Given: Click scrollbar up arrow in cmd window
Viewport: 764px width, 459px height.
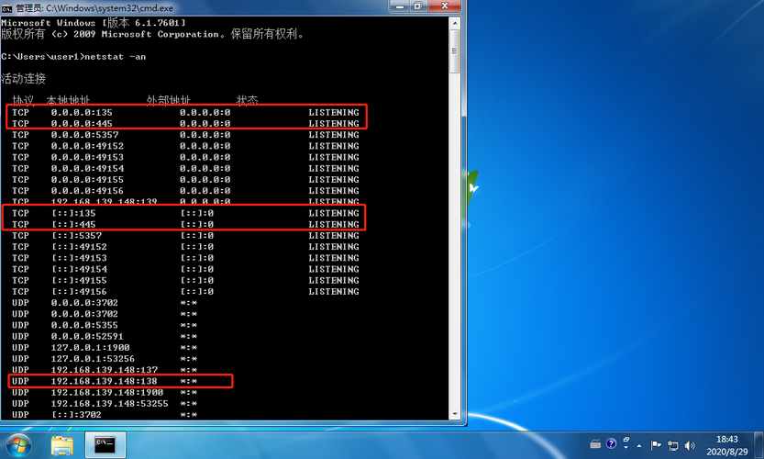Looking at the screenshot, I should [455, 22].
